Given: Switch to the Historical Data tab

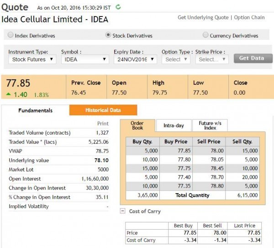Looking at the screenshot, I should pyautogui.click(x=103, y=110).
